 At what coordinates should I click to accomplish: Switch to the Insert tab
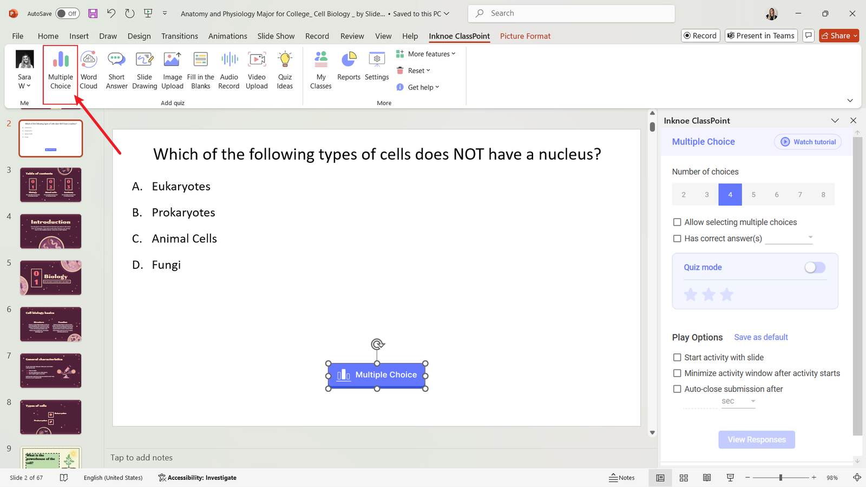coord(79,36)
